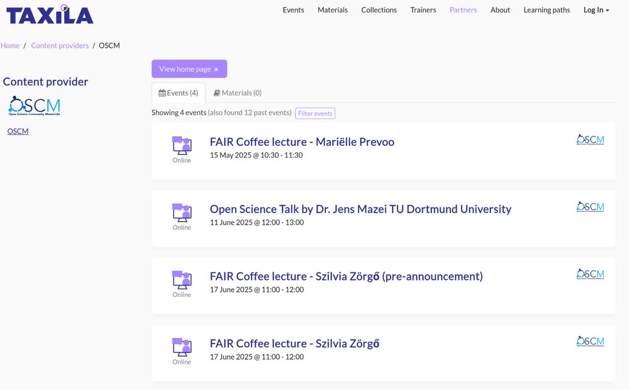
Task: Click the OSCM logo in the sidebar
Action: (33, 105)
